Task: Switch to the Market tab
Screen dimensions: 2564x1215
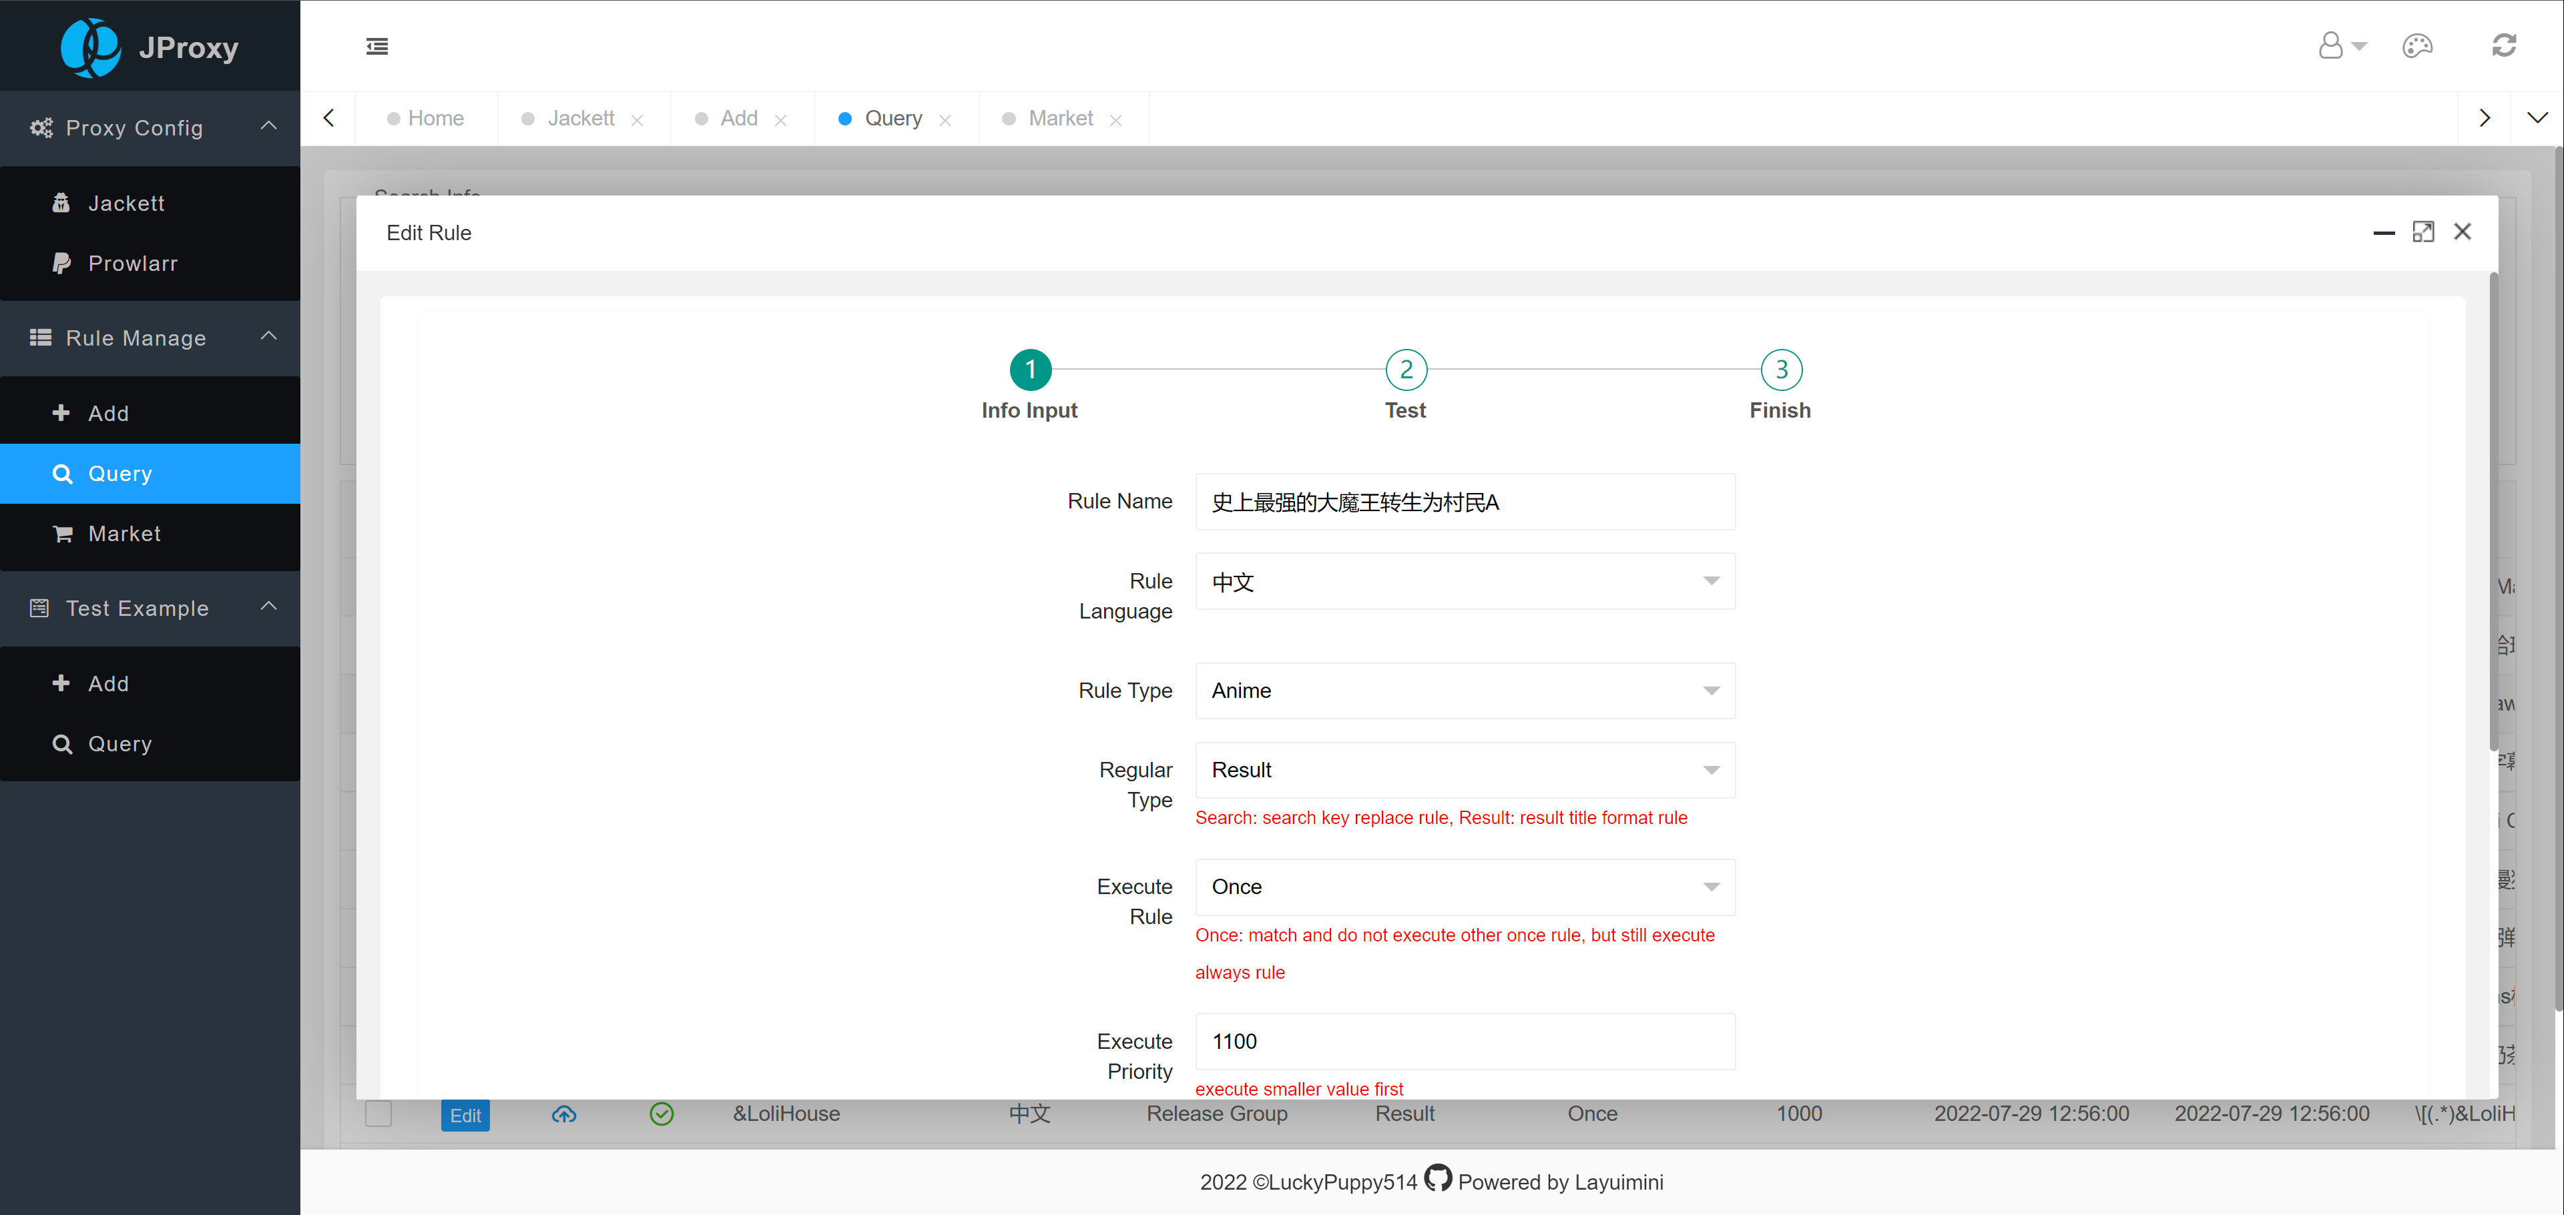Action: [1059, 118]
